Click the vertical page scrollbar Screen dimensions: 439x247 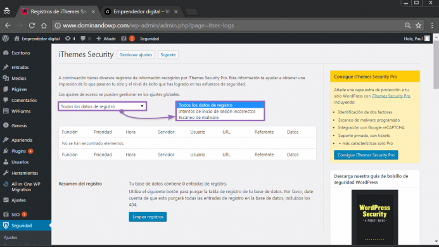coord(436,65)
